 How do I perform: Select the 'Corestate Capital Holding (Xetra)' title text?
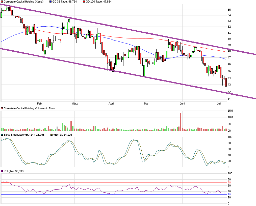pyautogui.click(x=23, y=2)
